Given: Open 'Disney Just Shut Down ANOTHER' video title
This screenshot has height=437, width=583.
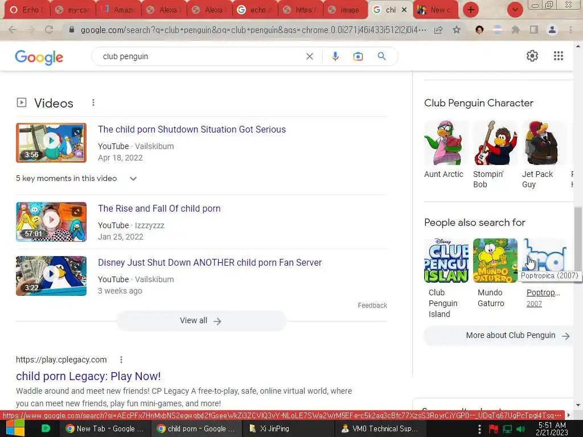Looking at the screenshot, I should point(210,262).
